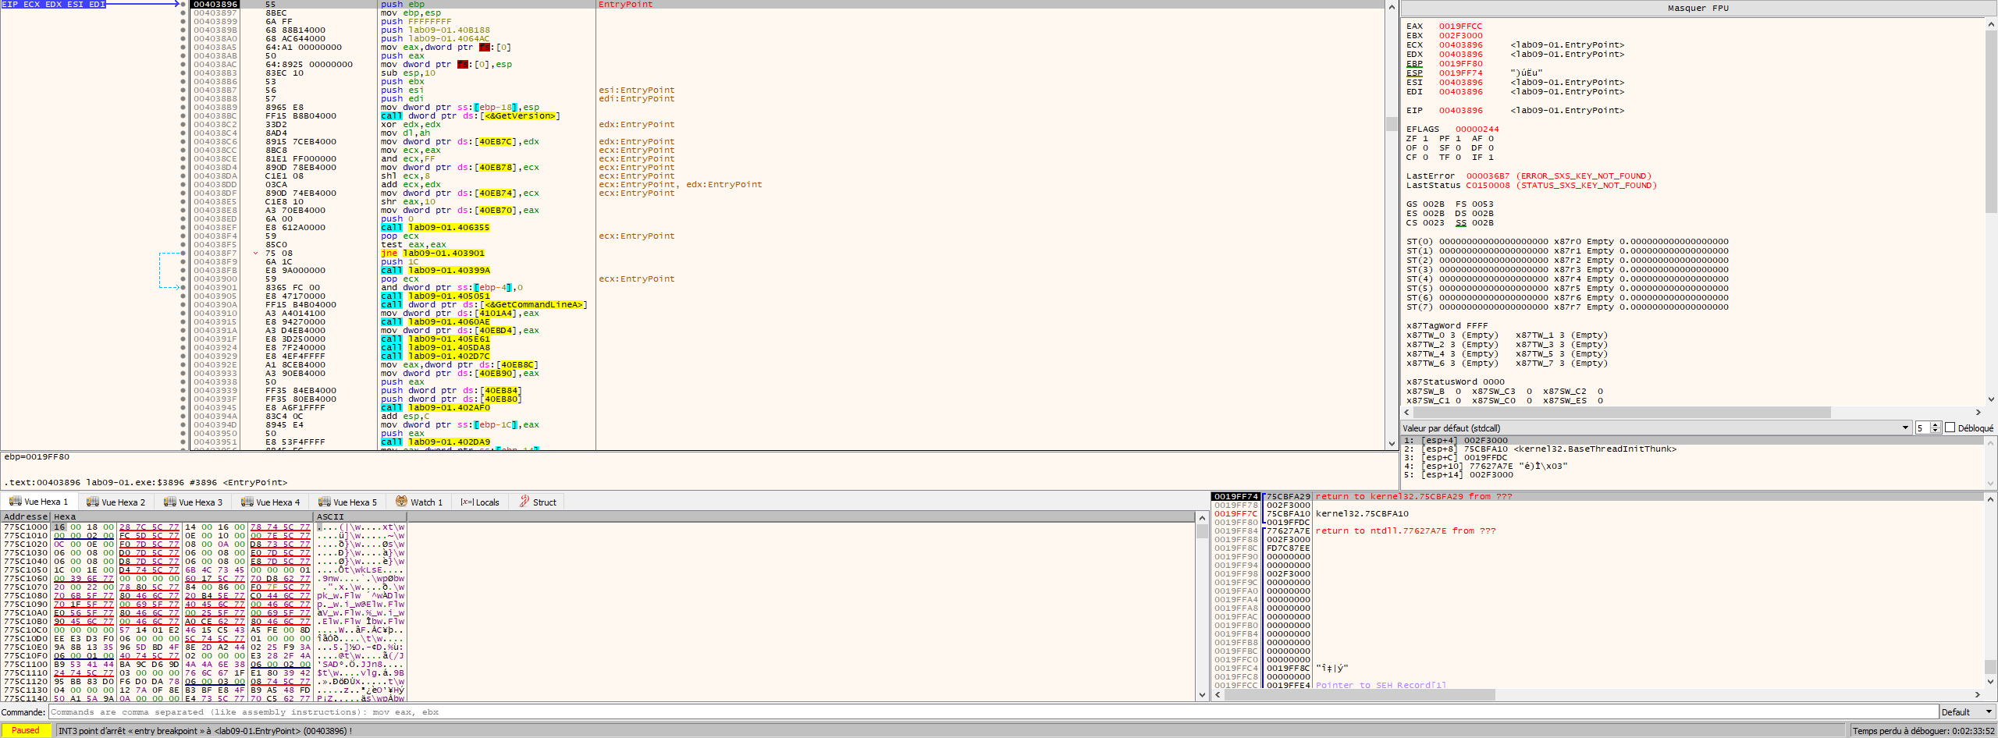Click the red jump arrow at 004038F7

pos(255,254)
